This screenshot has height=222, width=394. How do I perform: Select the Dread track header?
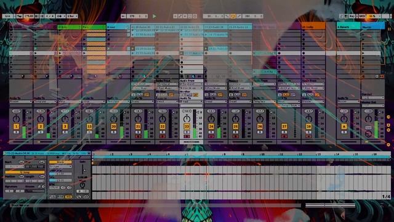coord(118,27)
